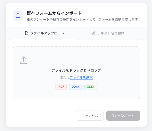Select the green XLSX format badge
Screen dimensions: 152x131
tap(91, 87)
